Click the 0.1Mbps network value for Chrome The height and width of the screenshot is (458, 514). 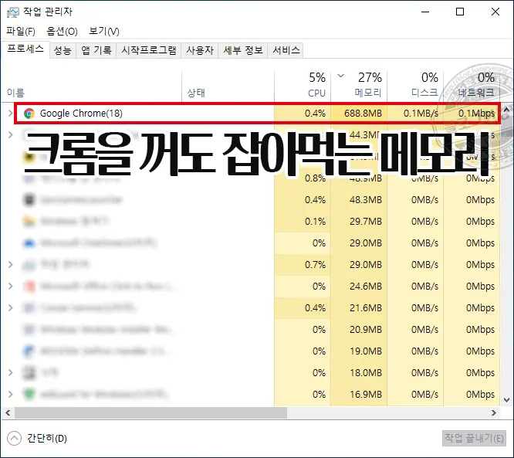point(476,114)
